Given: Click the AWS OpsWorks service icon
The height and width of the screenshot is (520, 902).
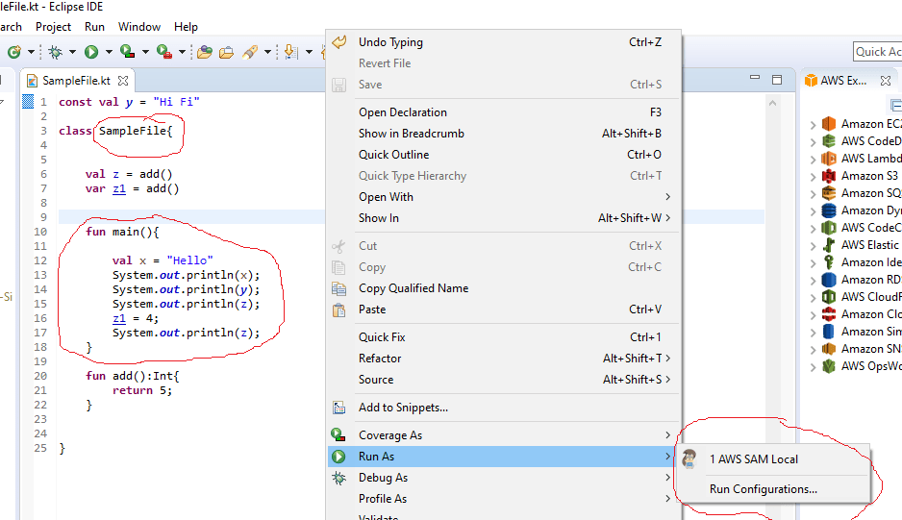Looking at the screenshot, I should click(x=828, y=366).
